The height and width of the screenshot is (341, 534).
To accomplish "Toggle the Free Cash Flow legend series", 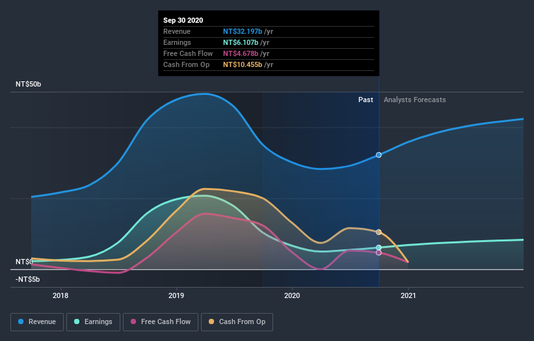I will [x=161, y=322].
